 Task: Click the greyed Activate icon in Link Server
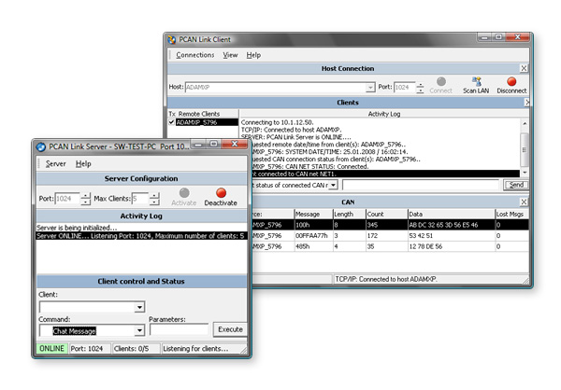(184, 193)
